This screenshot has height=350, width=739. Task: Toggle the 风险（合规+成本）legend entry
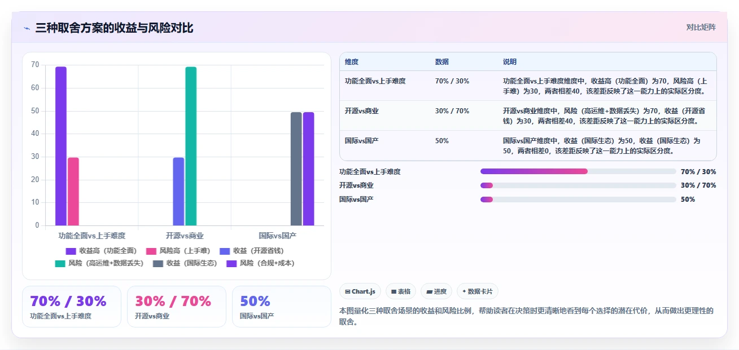coord(262,263)
